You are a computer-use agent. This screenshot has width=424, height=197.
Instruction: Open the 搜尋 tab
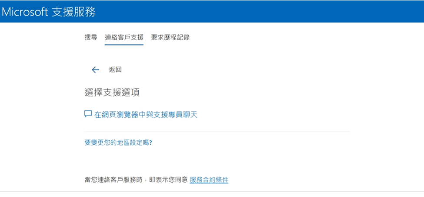91,37
